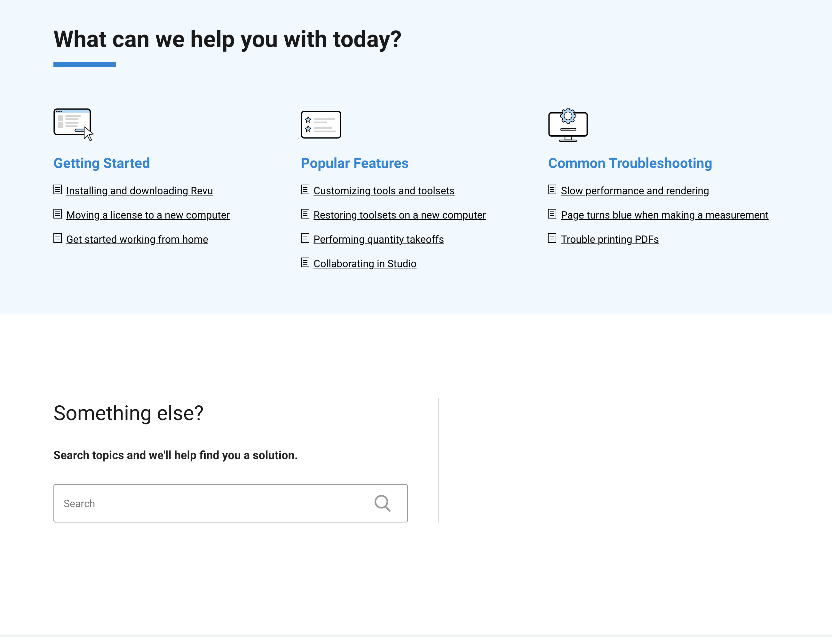
Task: Click 'What can we help you with today?' heading
Action: 227,39
